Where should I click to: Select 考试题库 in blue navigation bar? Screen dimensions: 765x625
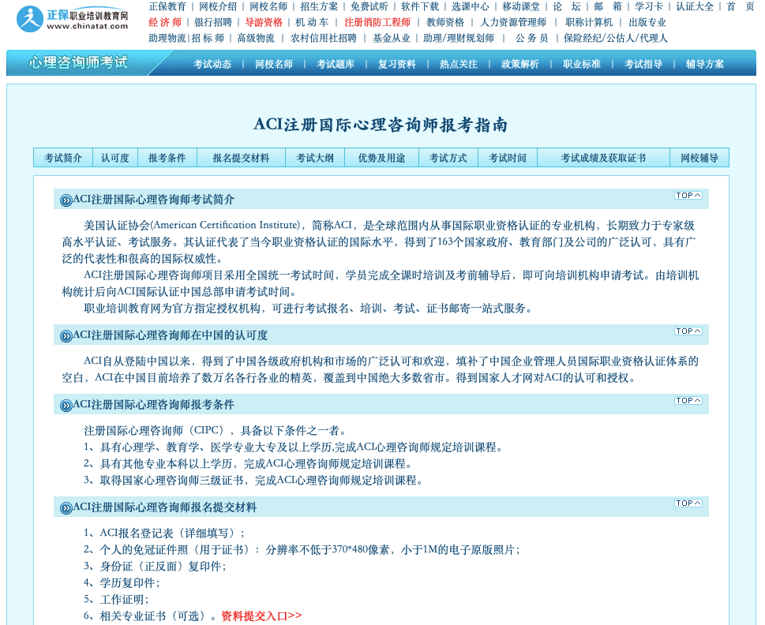(336, 65)
